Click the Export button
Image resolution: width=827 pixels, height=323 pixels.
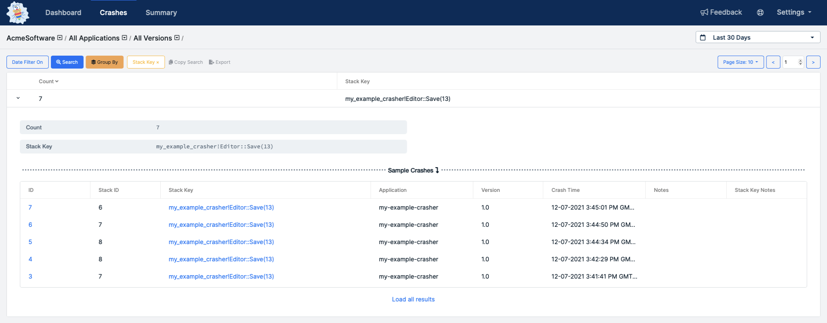[x=219, y=62]
